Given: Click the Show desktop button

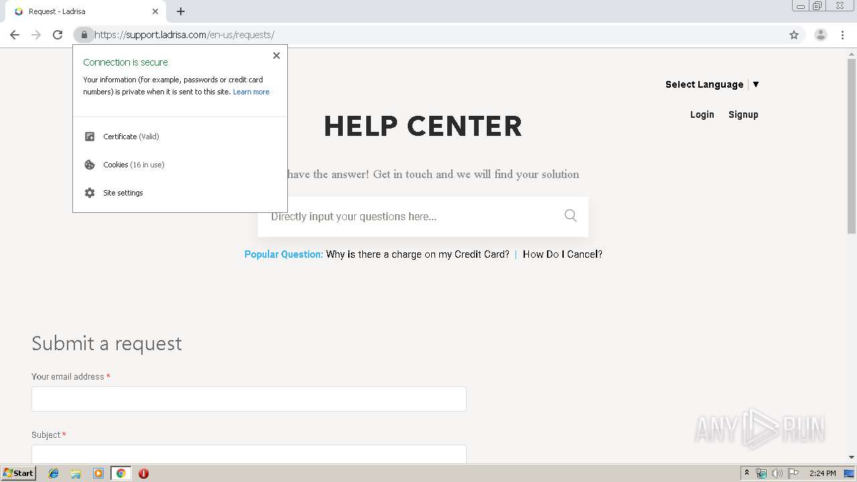Looking at the screenshot, I should 849,473.
